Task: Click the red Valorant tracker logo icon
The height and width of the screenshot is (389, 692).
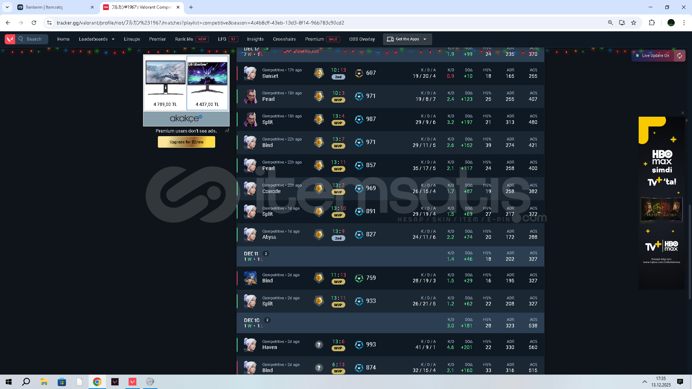Action: click(10, 39)
